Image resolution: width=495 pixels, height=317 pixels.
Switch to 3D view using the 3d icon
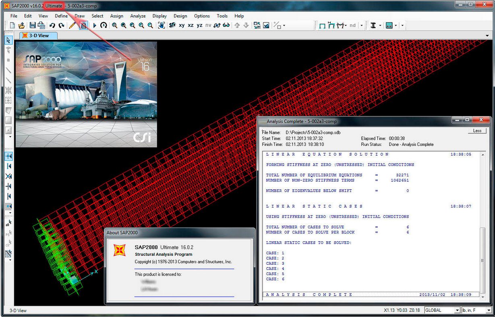tap(172, 25)
